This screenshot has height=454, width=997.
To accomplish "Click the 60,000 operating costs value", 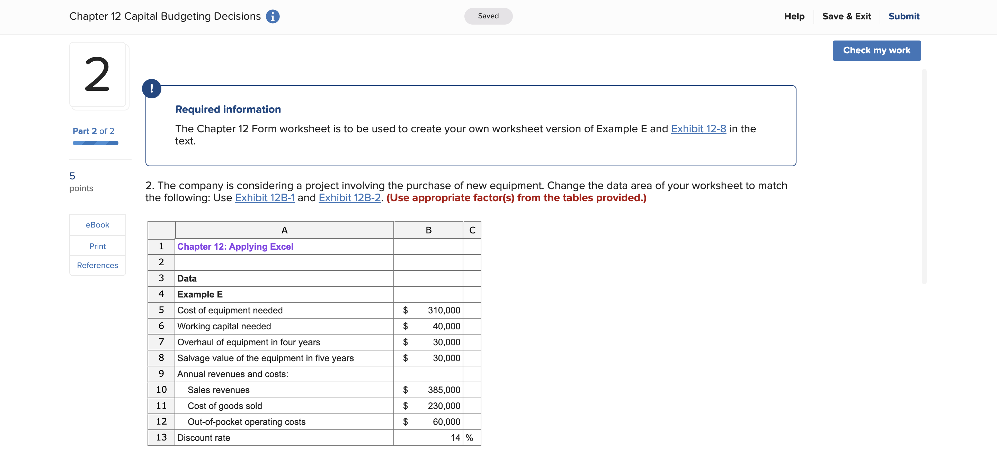I will click(428, 421).
